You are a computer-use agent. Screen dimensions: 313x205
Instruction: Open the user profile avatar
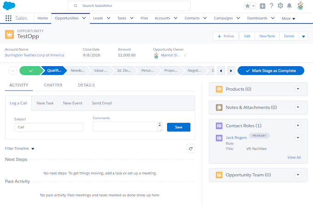pos(300,6)
